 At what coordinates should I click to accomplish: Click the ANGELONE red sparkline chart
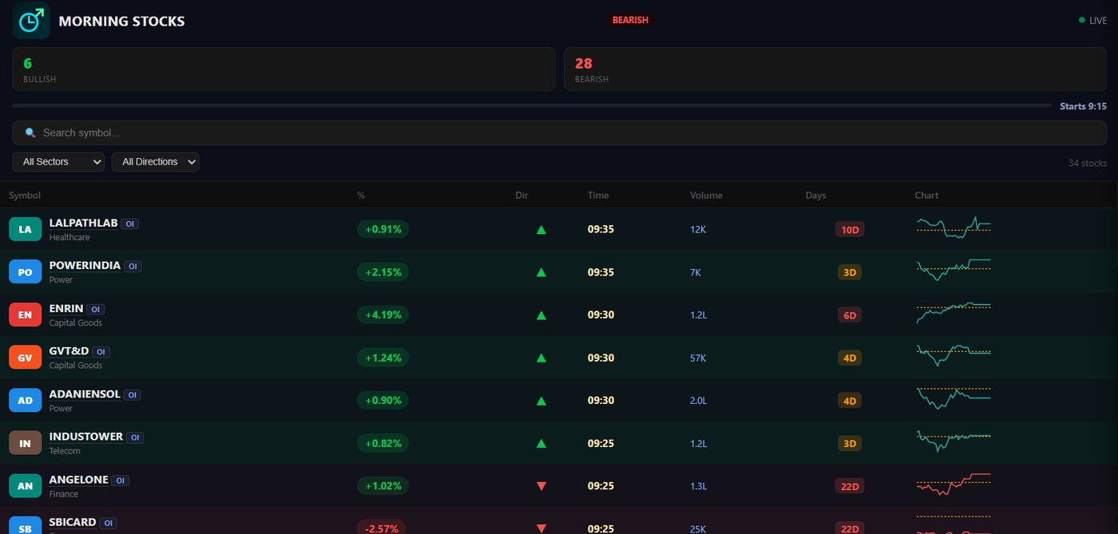point(953,484)
